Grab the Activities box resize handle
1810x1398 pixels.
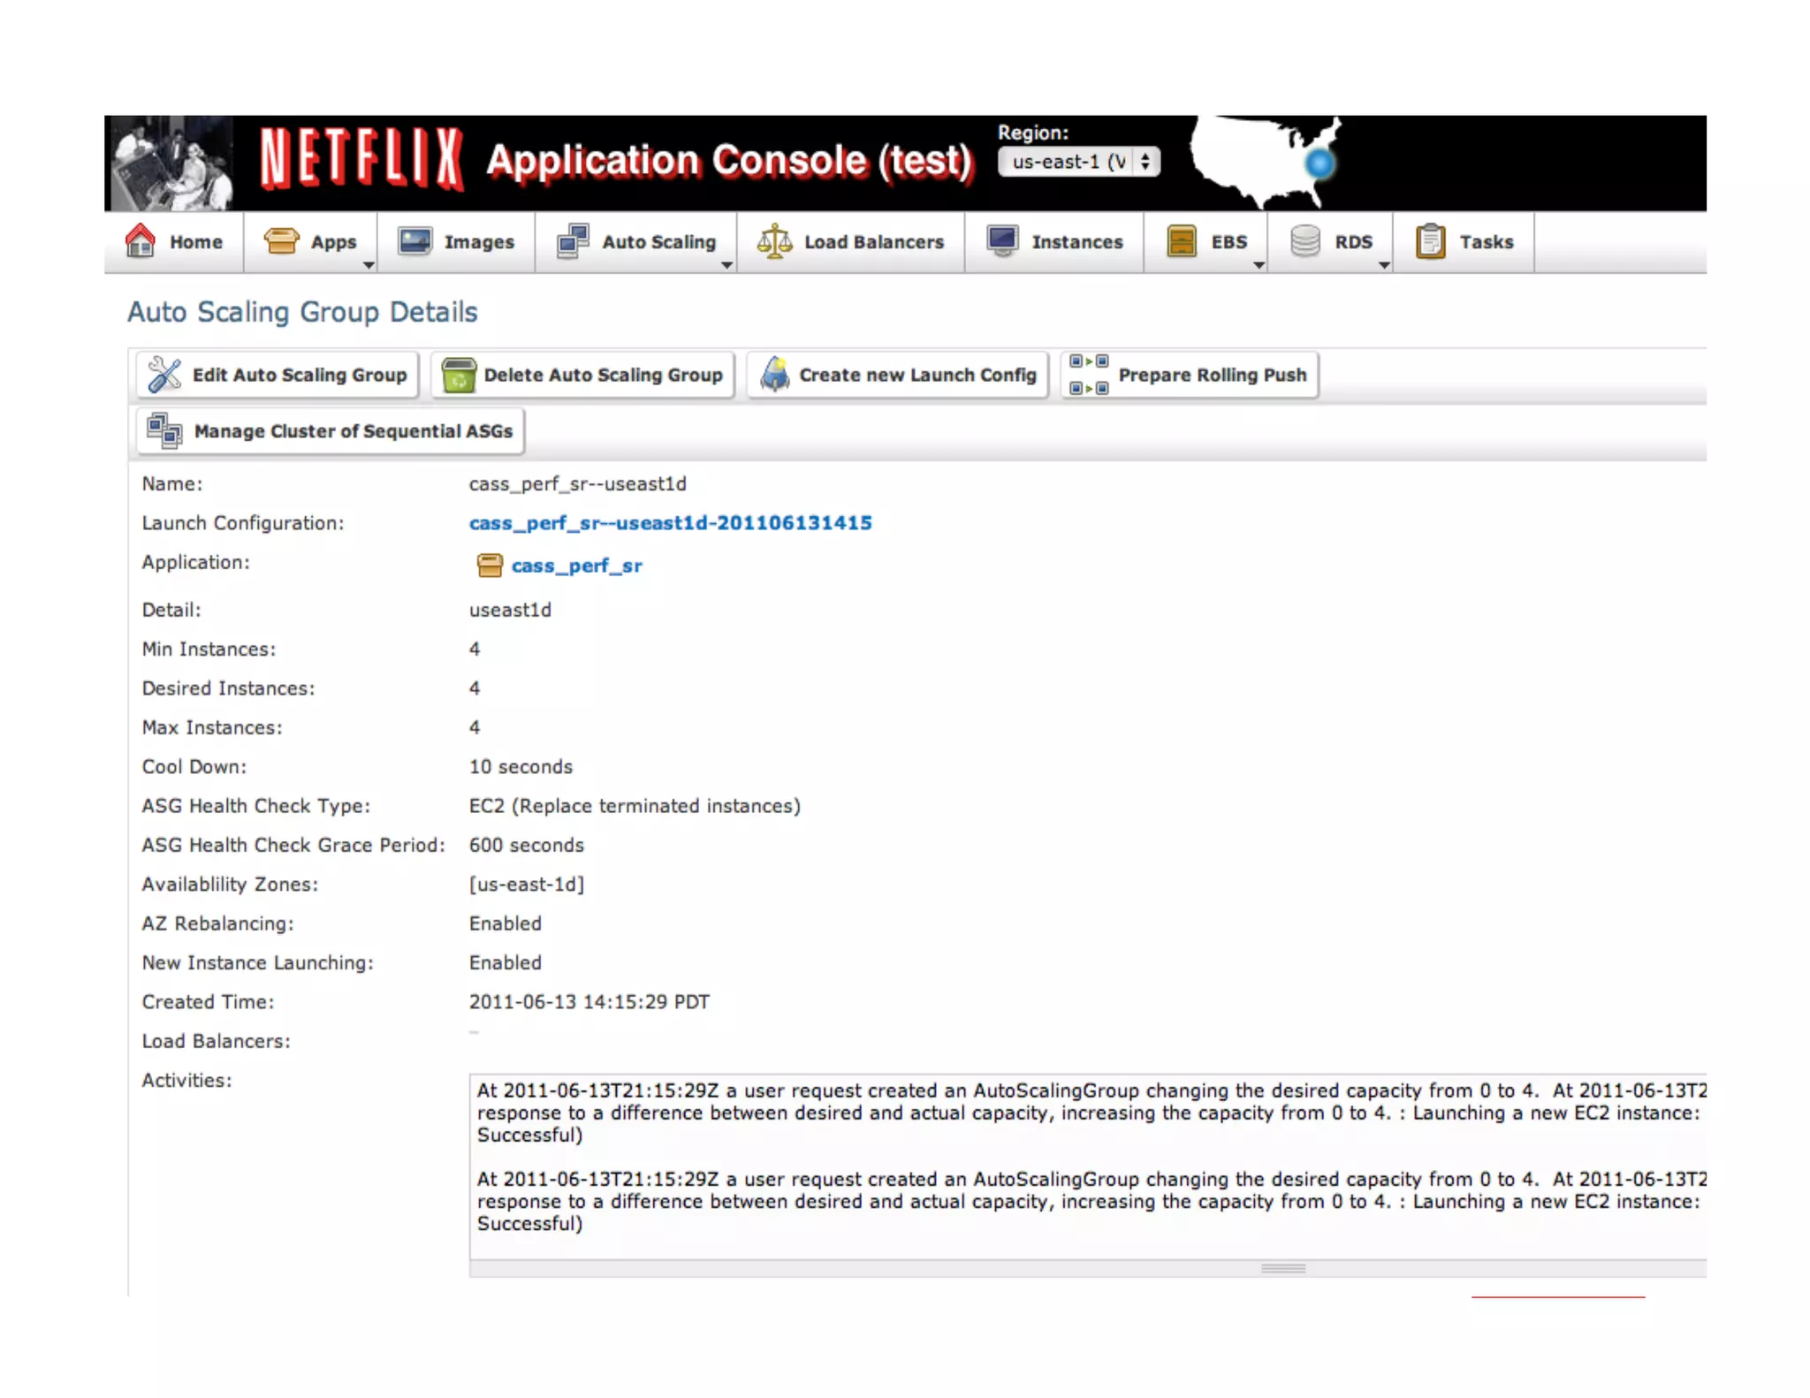pos(1282,1268)
